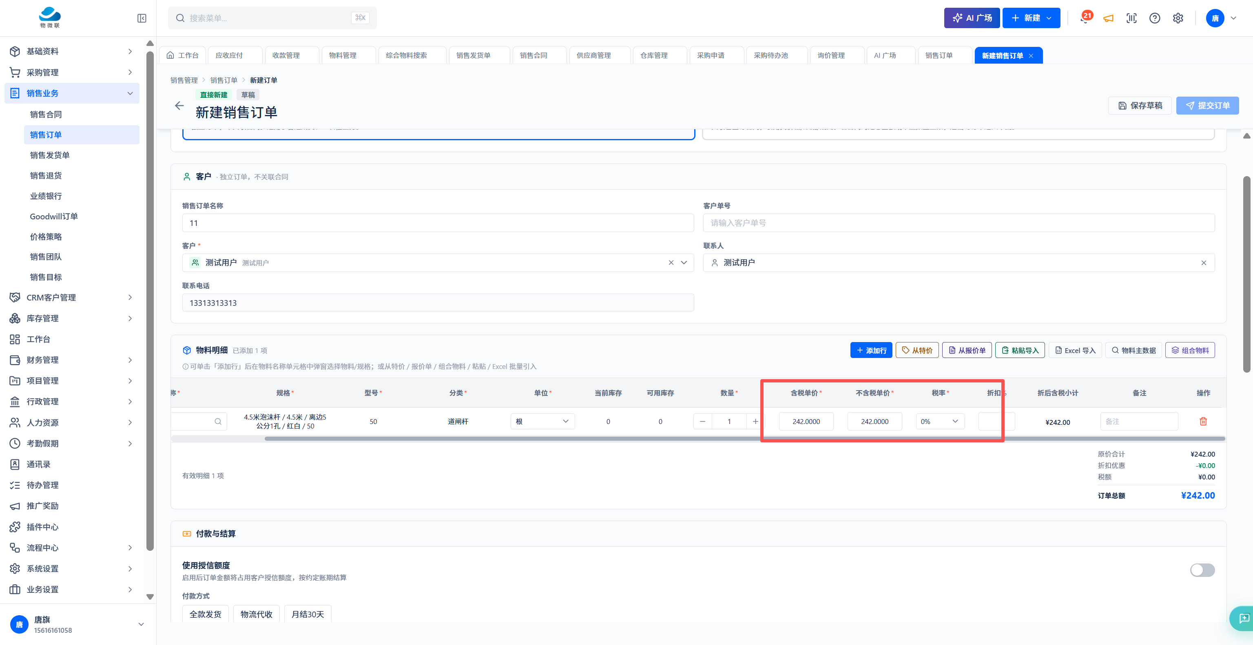Select 物流代收 payment method

click(x=256, y=614)
